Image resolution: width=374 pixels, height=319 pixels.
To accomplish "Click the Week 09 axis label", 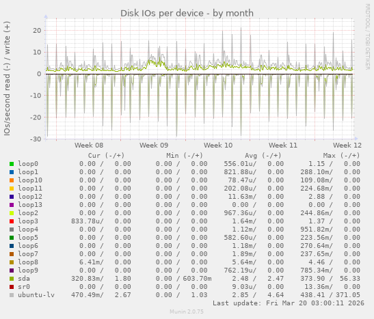I will pos(154,145).
